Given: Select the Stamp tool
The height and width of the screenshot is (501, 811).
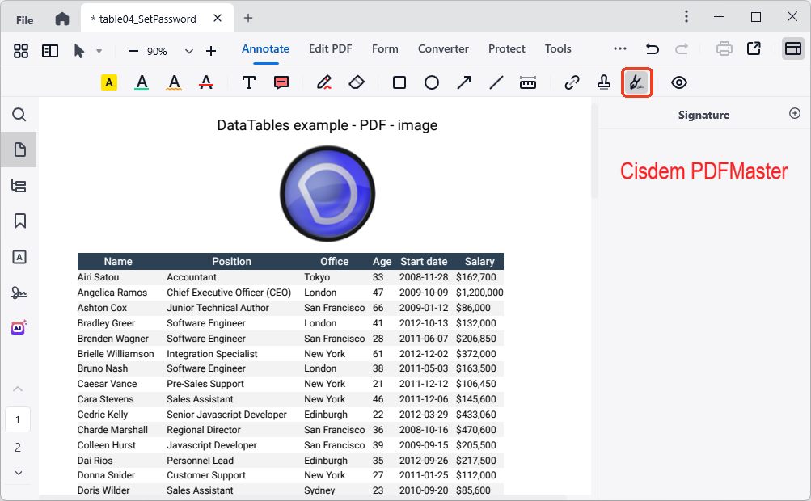Looking at the screenshot, I should (604, 82).
